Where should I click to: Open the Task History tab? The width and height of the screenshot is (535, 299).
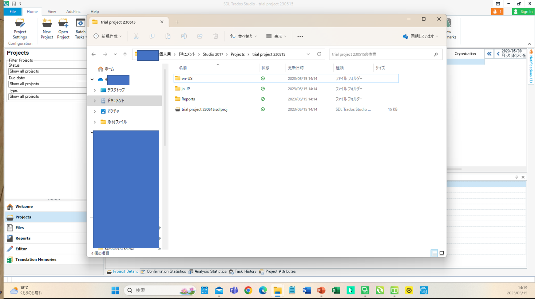(x=243, y=272)
